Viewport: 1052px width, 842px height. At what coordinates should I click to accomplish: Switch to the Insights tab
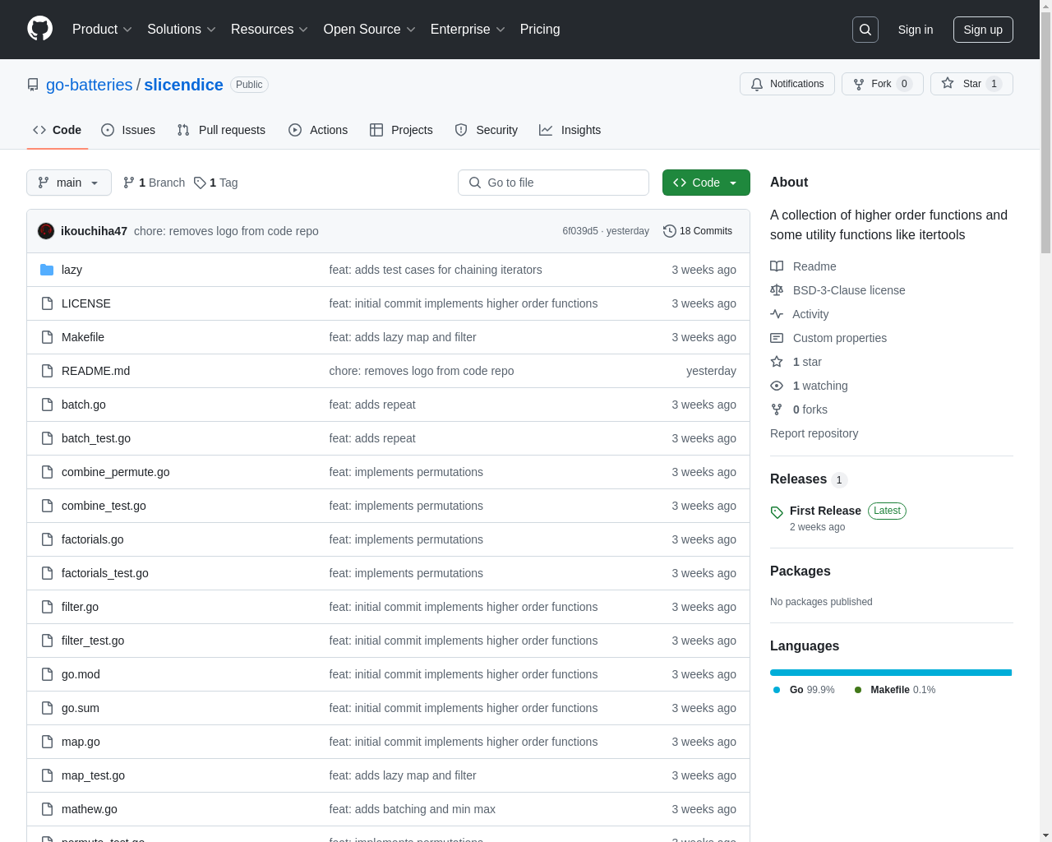click(x=570, y=130)
